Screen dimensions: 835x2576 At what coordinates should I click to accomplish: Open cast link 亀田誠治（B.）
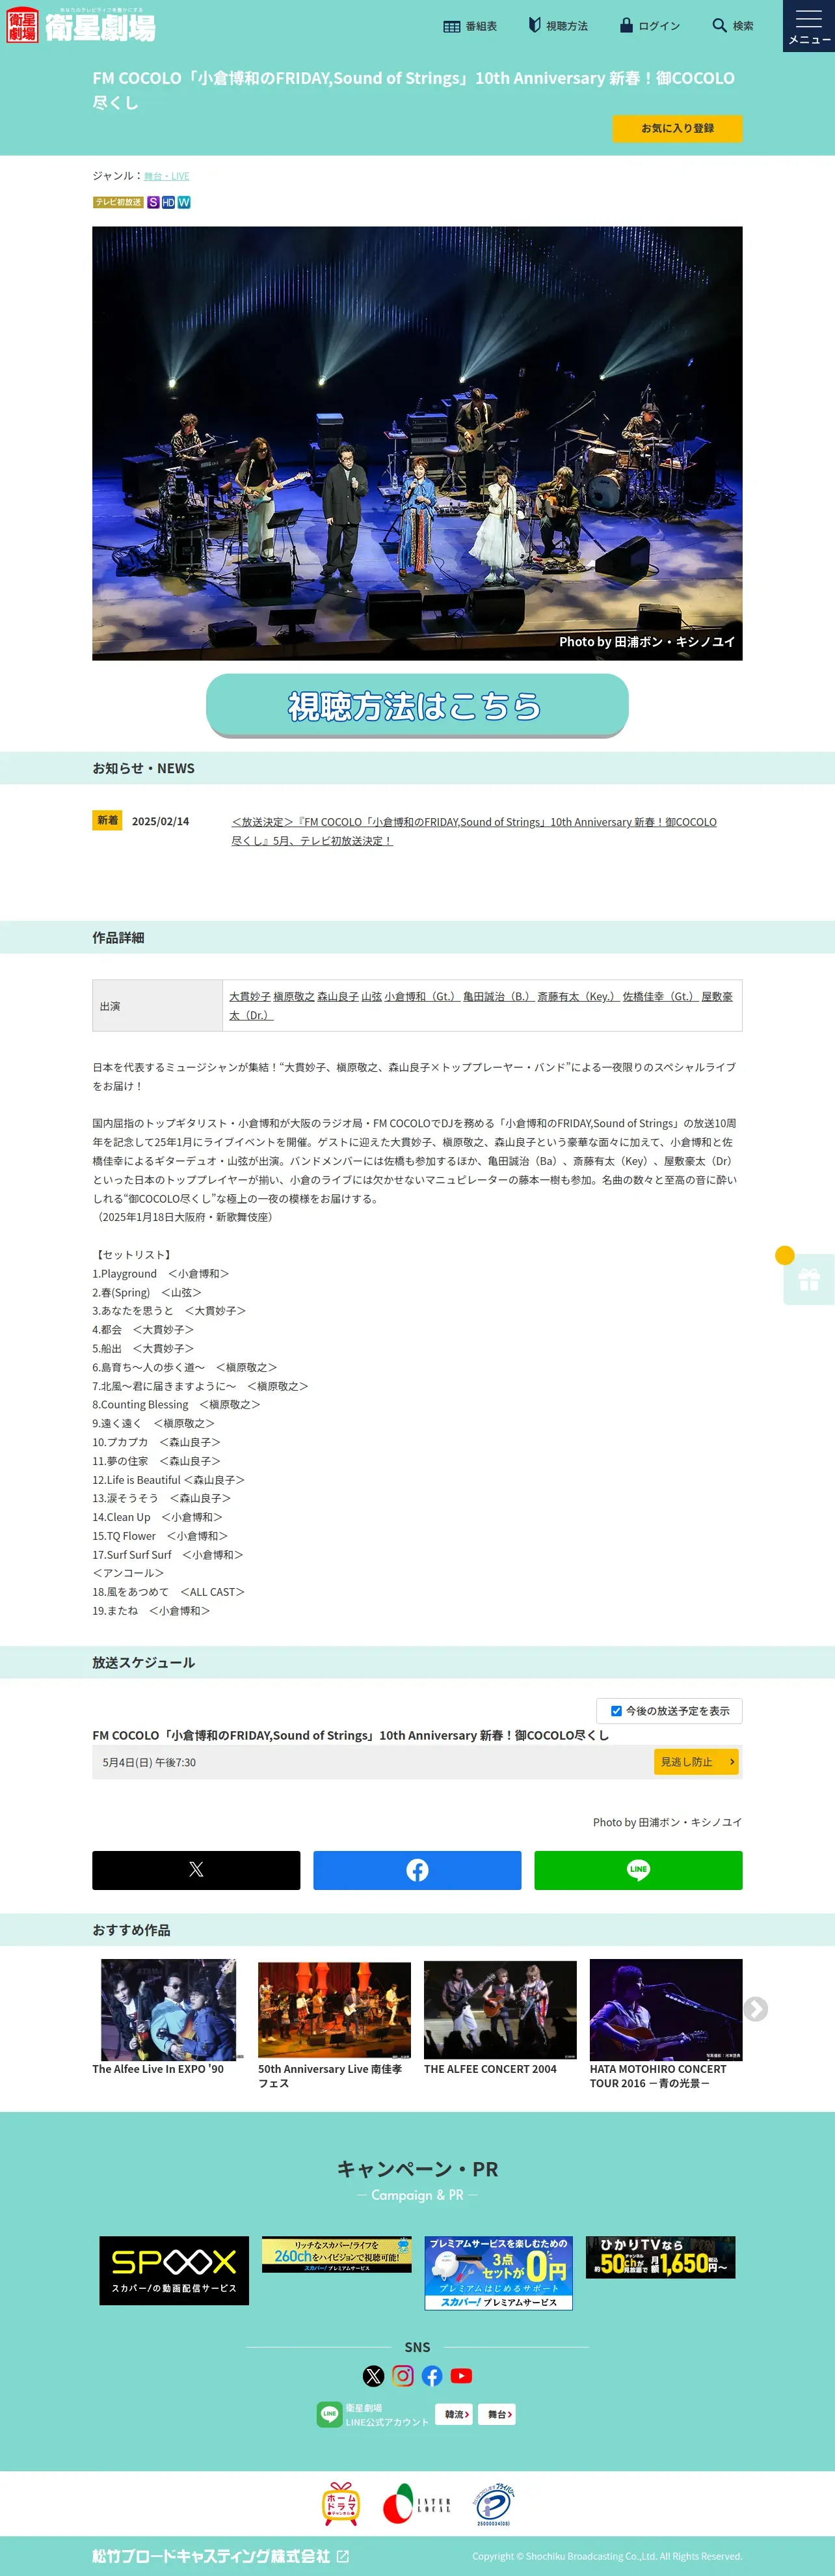[498, 996]
